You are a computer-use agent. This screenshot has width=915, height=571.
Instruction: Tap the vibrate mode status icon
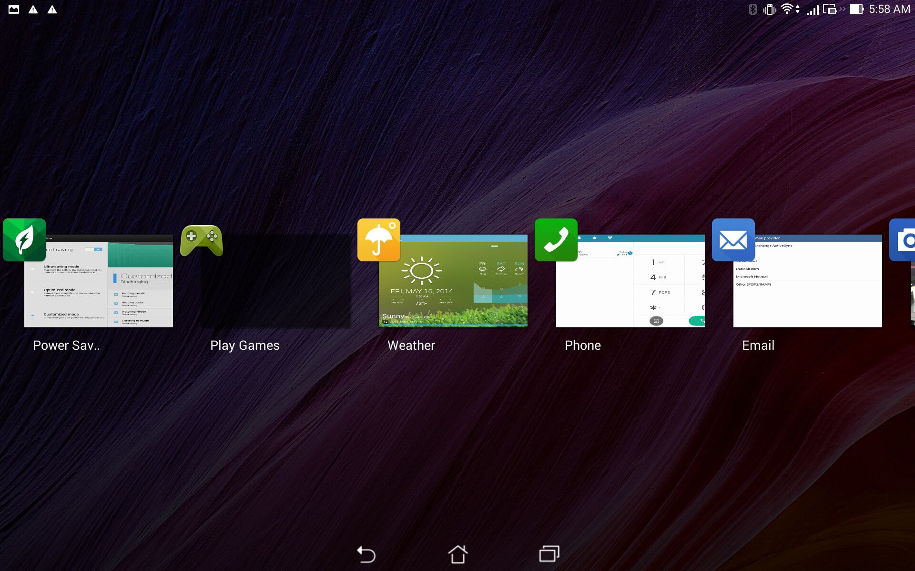769,10
